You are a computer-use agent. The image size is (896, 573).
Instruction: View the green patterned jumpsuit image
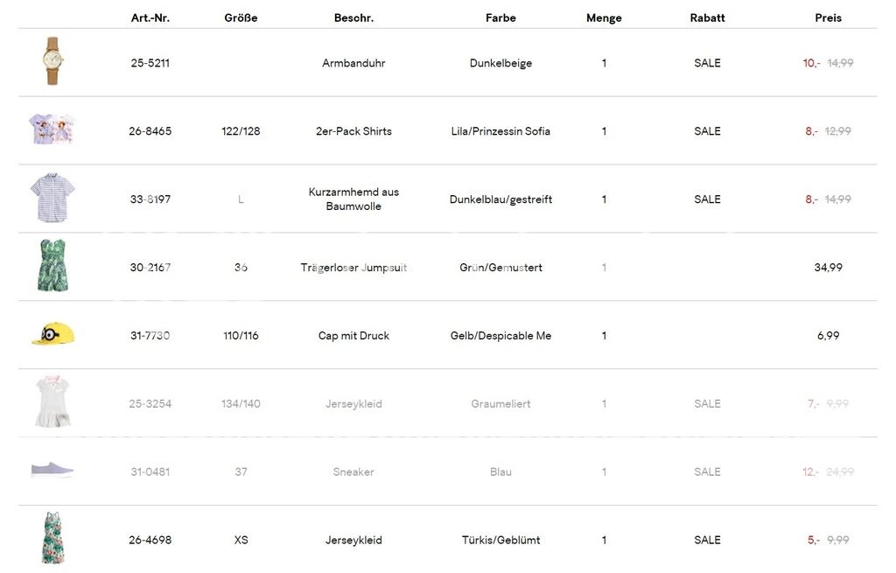click(x=52, y=266)
